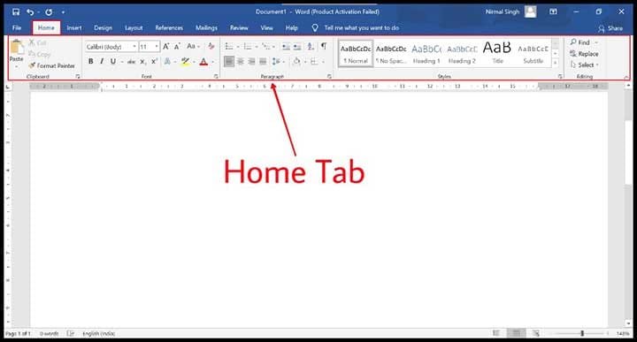Open the Select dropdown in Editing

pyautogui.click(x=585, y=65)
